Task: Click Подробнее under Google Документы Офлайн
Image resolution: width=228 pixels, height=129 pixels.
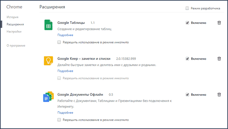Action: (65, 113)
